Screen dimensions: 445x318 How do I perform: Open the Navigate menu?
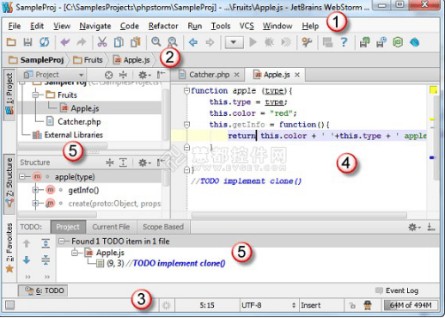95,26
